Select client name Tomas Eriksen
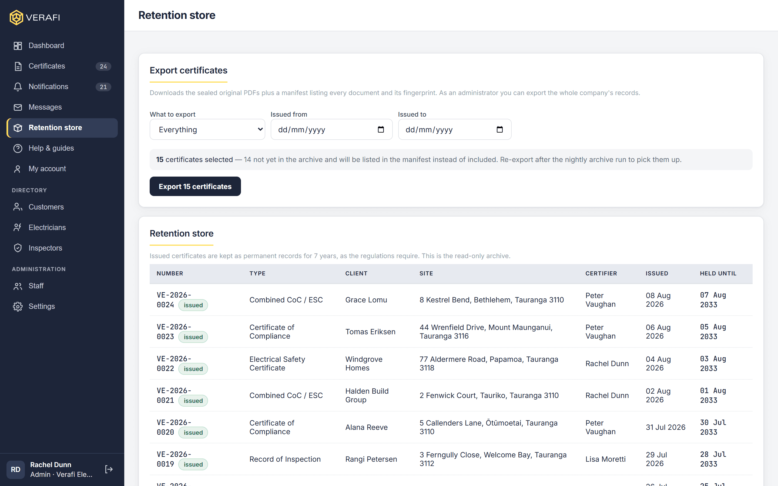This screenshot has height=486, width=778. coord(370,332)
